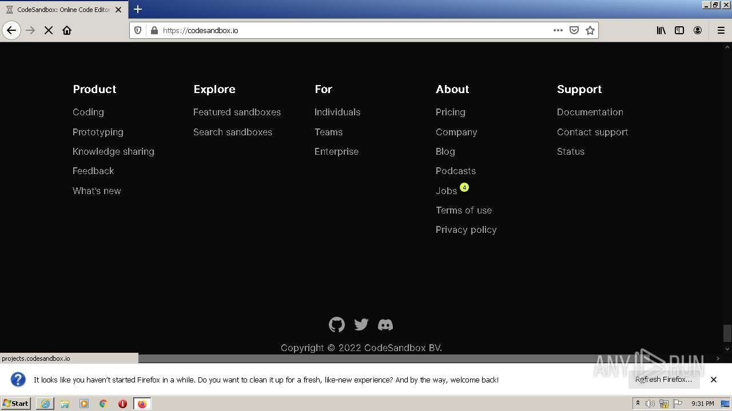
Task: Open CodeSandbox GitHub icon in footer
Action: [x=337, y=325]
